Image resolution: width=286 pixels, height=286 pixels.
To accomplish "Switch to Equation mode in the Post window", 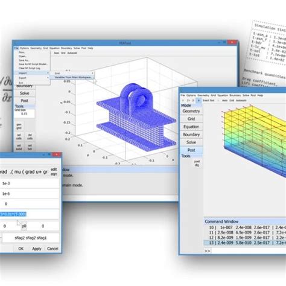I will 191,127.
